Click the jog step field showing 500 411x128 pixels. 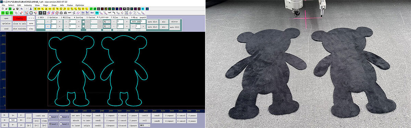[13, 120]
